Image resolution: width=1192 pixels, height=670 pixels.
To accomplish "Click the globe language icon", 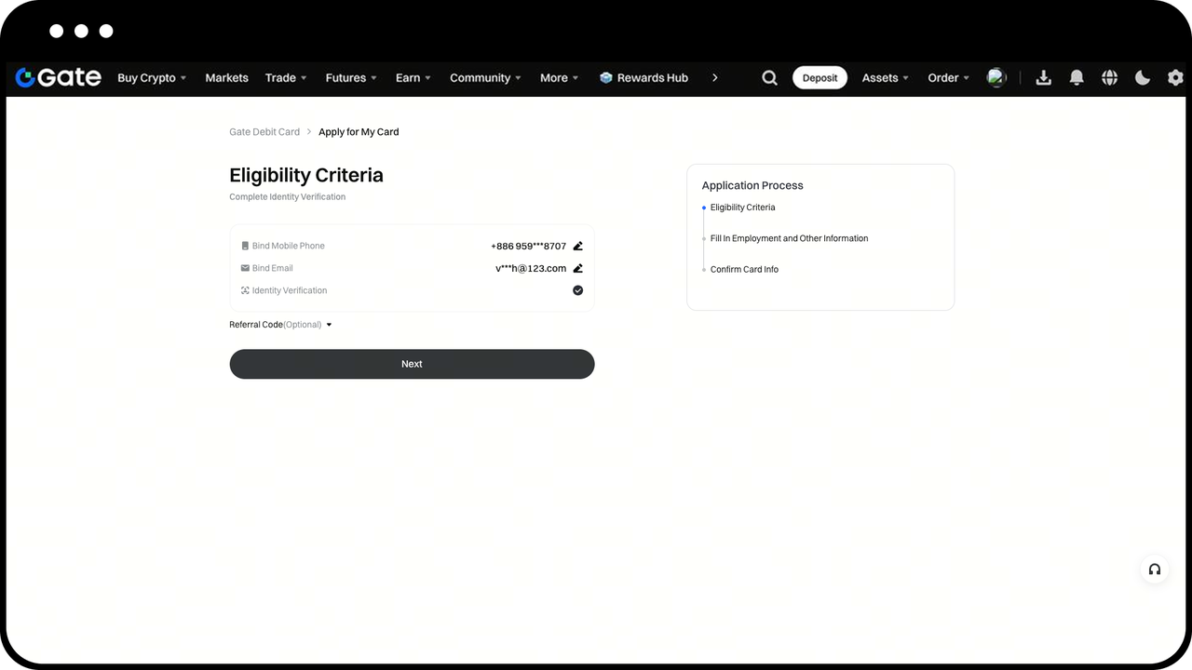I will (1109, 77).
